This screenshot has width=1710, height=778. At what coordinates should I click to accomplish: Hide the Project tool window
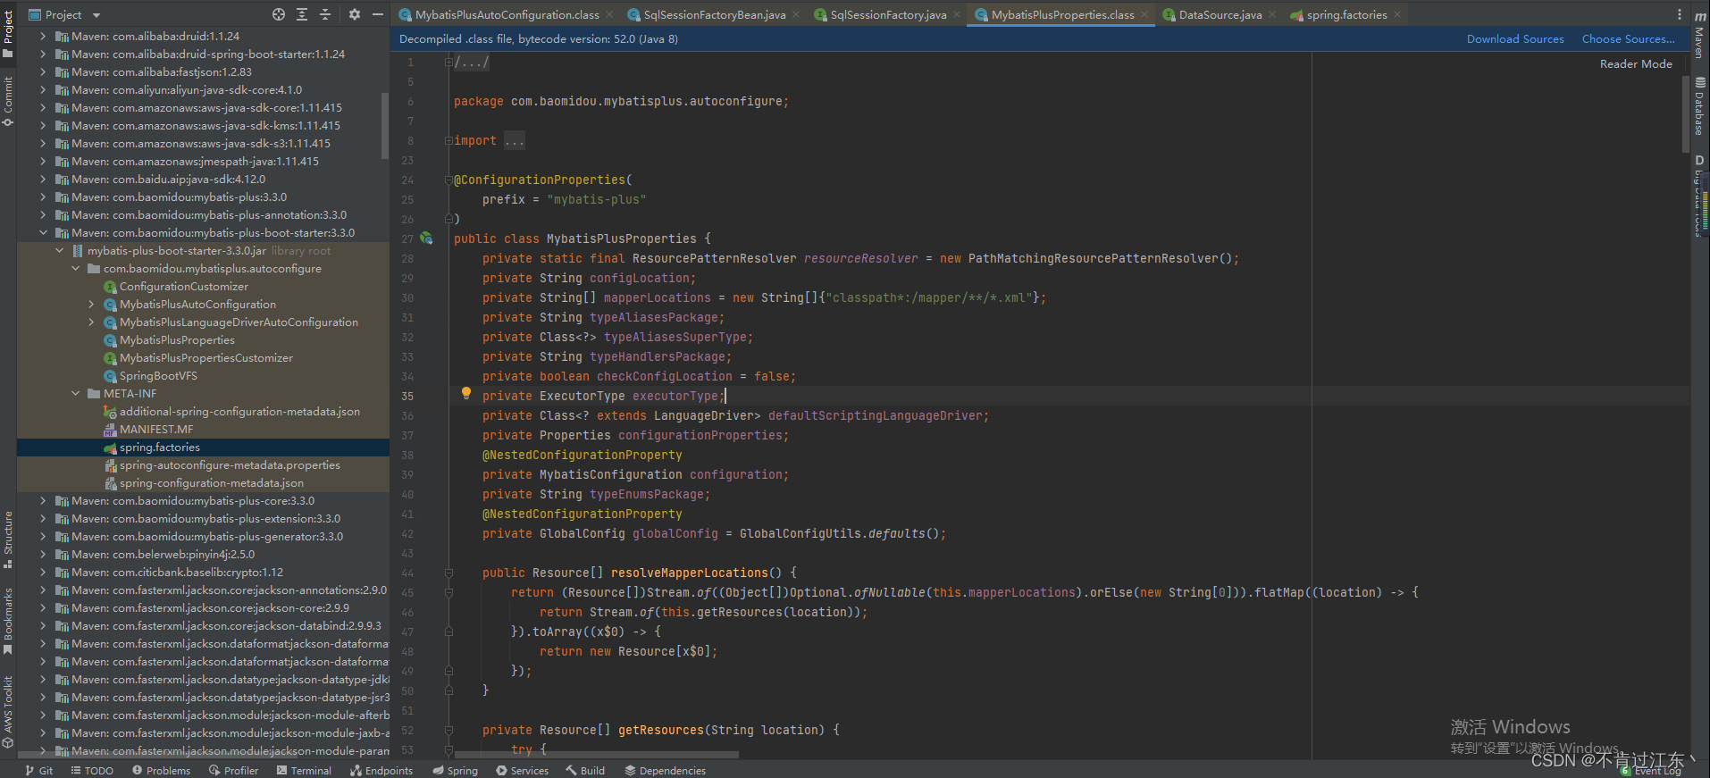tap(378, 14)
